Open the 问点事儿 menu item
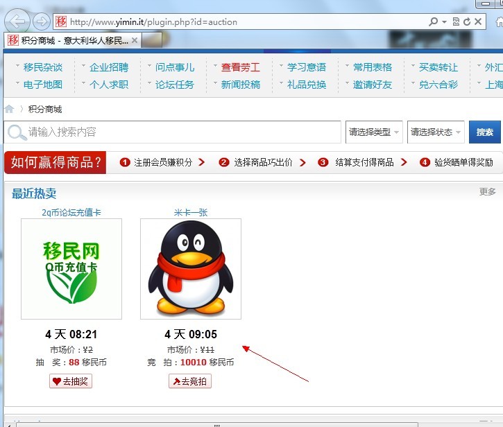Image resolution: width=503 pixels, height=427 pixels. click(x=175, y=67)
